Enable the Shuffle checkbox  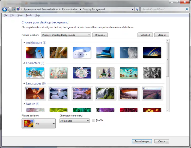coord(94,120)
